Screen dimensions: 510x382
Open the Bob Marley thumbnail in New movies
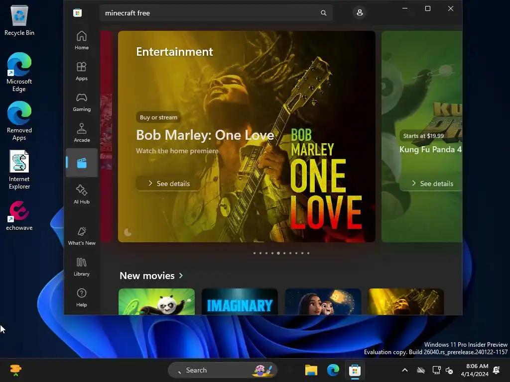tap(406, 301)
